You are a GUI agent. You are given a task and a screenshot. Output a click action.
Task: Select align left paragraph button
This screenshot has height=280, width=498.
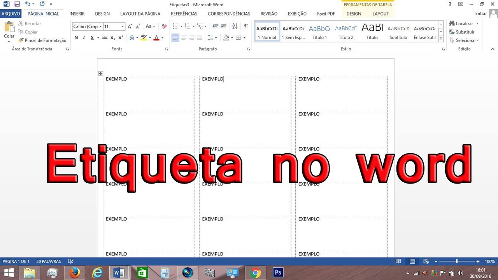tap(175, 38)
